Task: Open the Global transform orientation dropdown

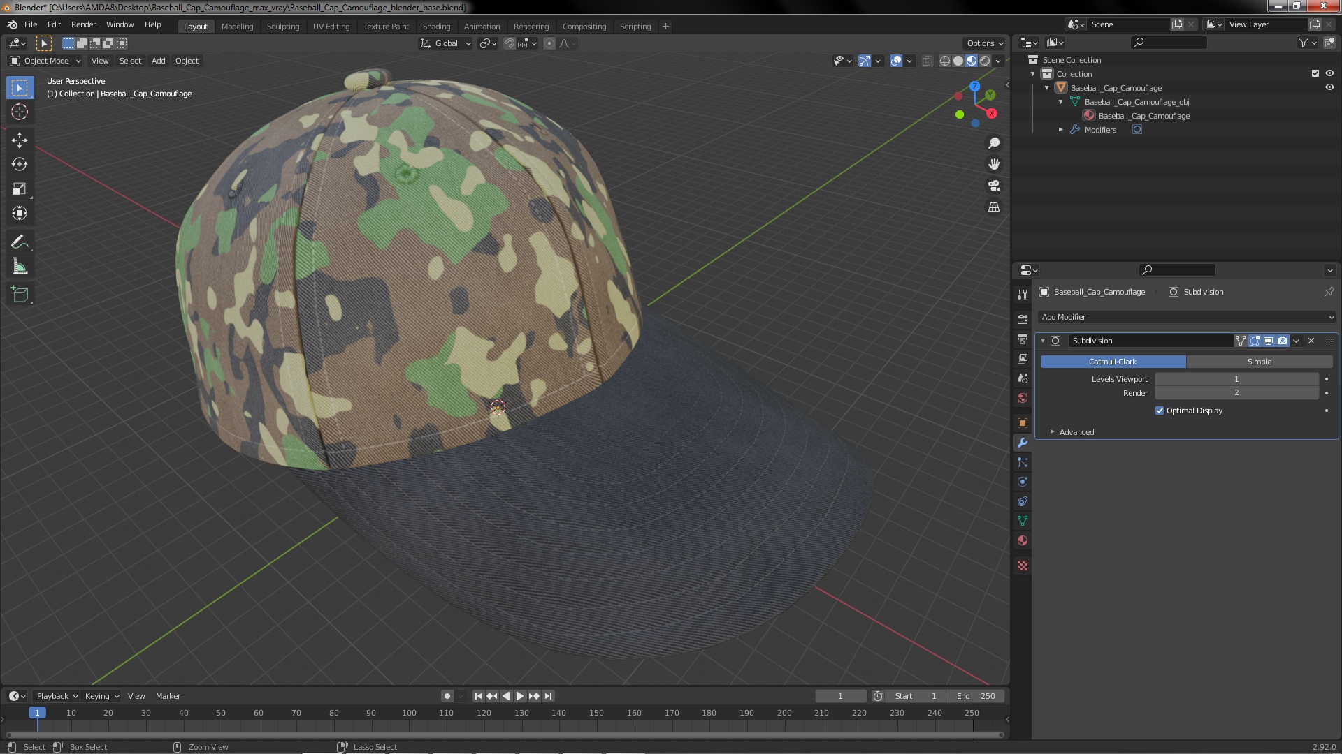Action: click(446, 43)
